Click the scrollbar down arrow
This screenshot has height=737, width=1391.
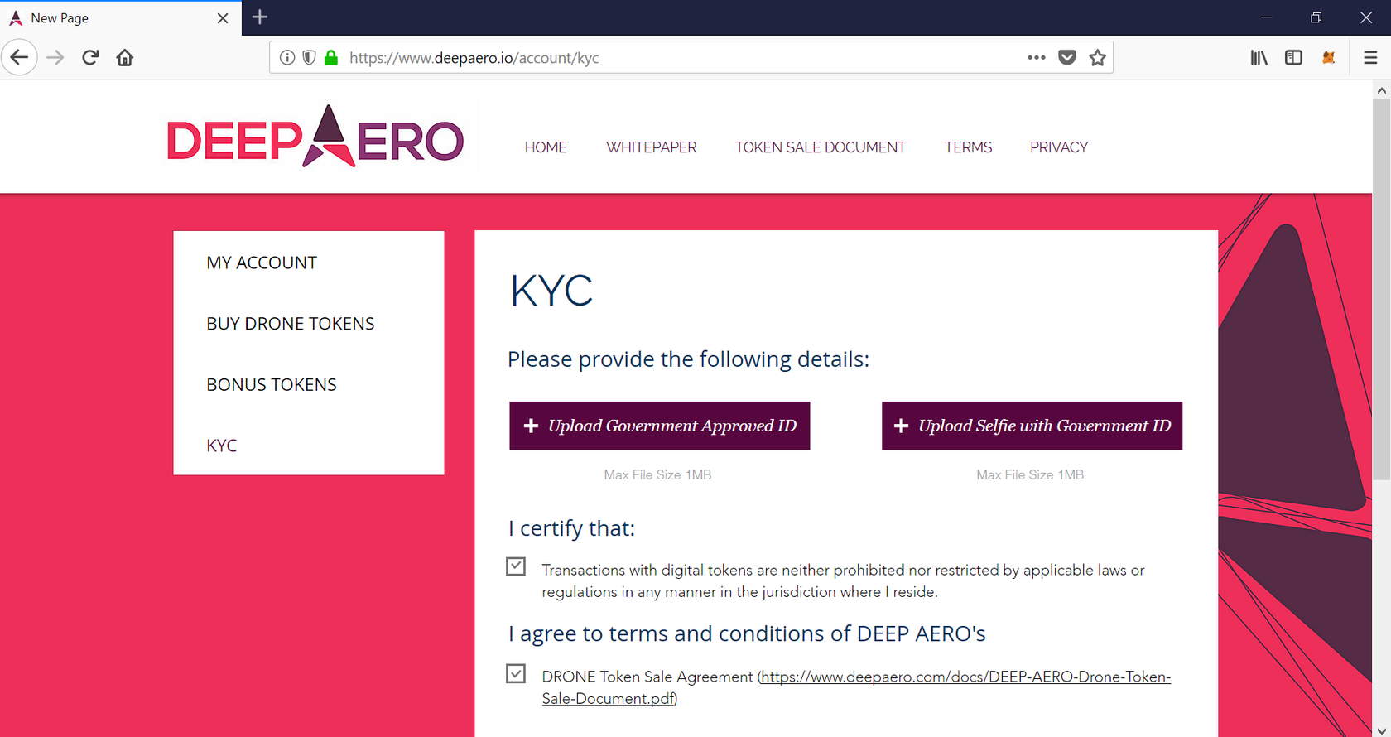point(1381,730)
